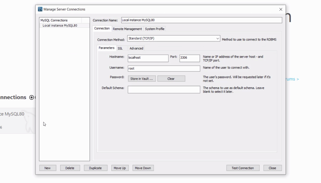Select the Parameters tab
Image resolution: width=321 pixels, height=183 pixels.
(106, 48)
